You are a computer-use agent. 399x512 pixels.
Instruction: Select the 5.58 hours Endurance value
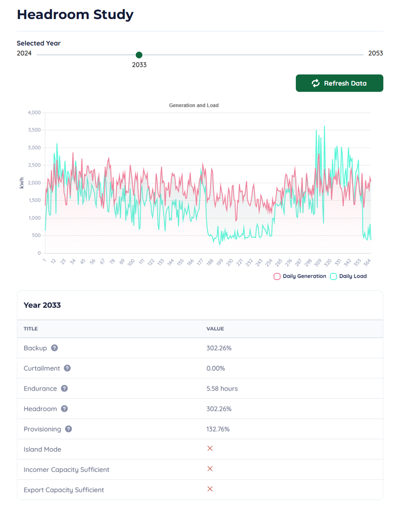[x=222, y=389]
